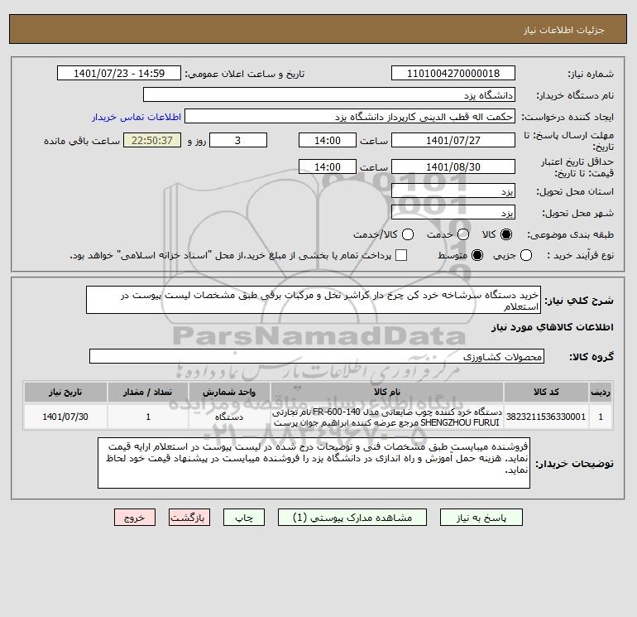Open مشاهده مدارک پیوستی (1) button
The width and height of the screenshot is (637, 617).
tap(352, 518)
